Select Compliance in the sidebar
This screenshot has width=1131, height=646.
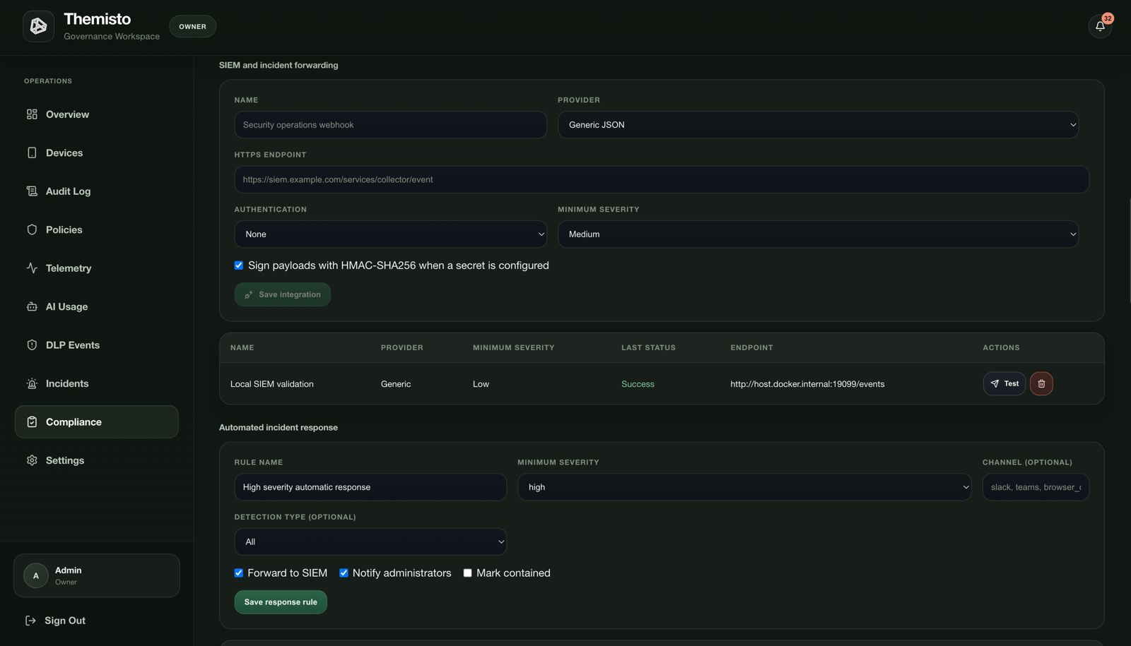tap(96, 422)
